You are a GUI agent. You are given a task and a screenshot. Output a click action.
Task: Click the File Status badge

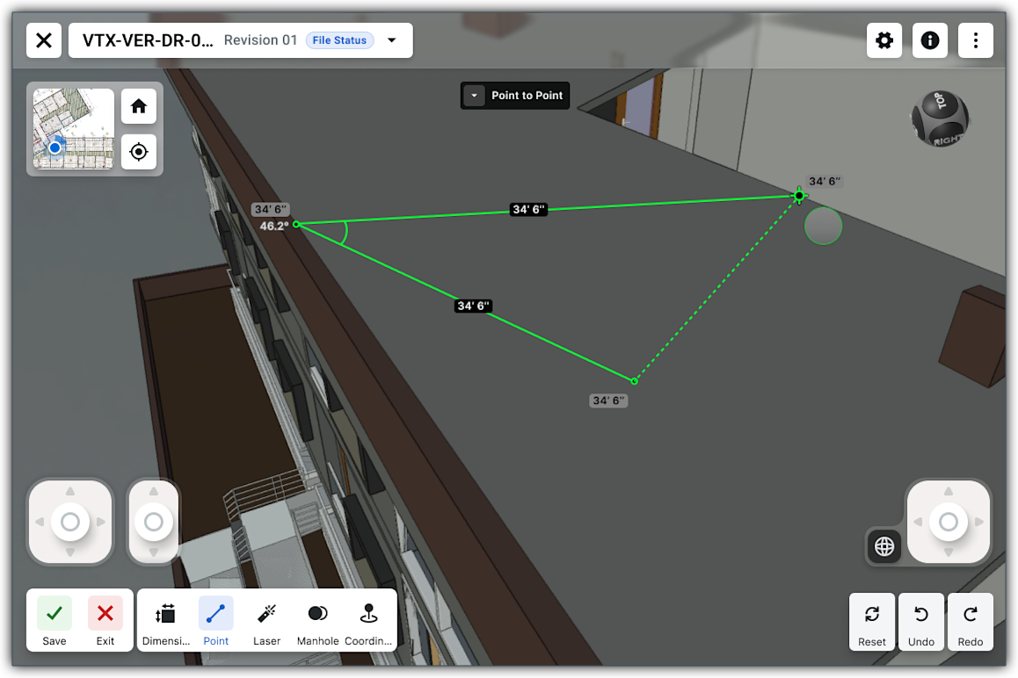[339, 40]
